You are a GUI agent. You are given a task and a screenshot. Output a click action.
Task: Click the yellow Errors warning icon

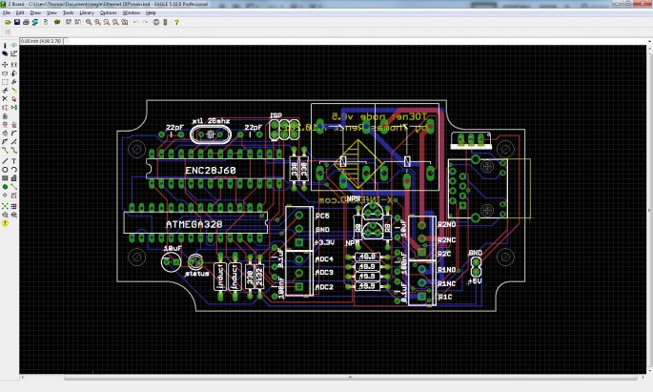click(5, 223)
